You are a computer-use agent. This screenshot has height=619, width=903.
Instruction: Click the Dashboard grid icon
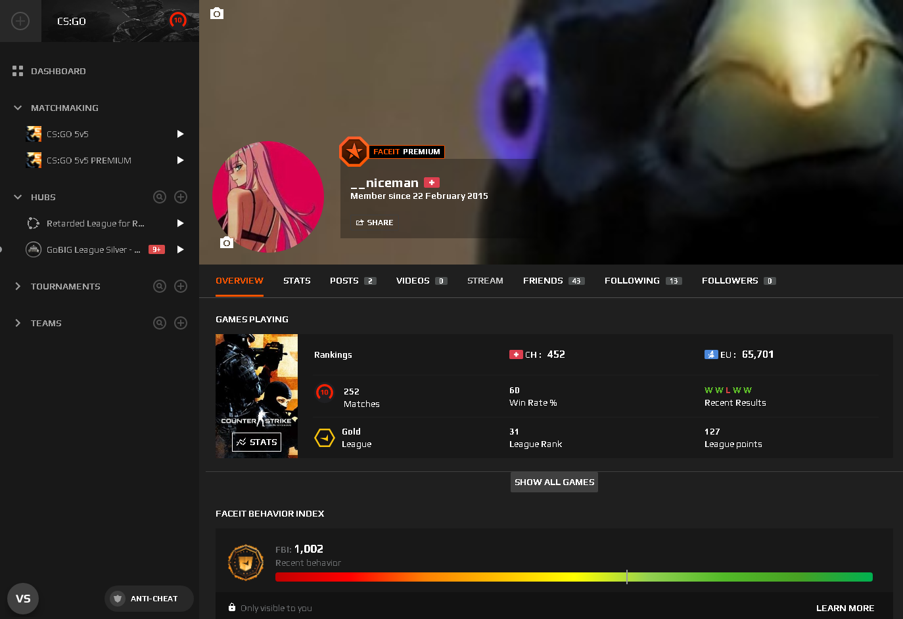(x=18, y=71)
